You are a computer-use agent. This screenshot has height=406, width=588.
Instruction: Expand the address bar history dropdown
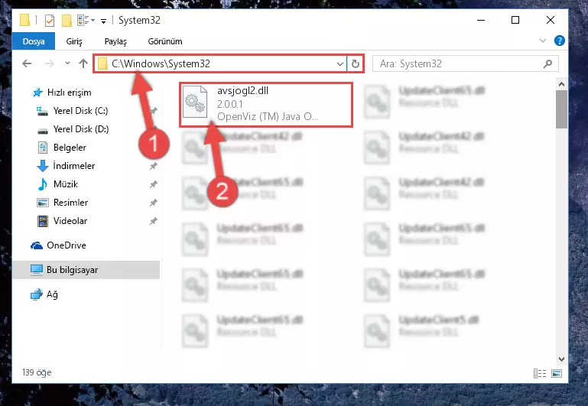[x=339, y=64]
